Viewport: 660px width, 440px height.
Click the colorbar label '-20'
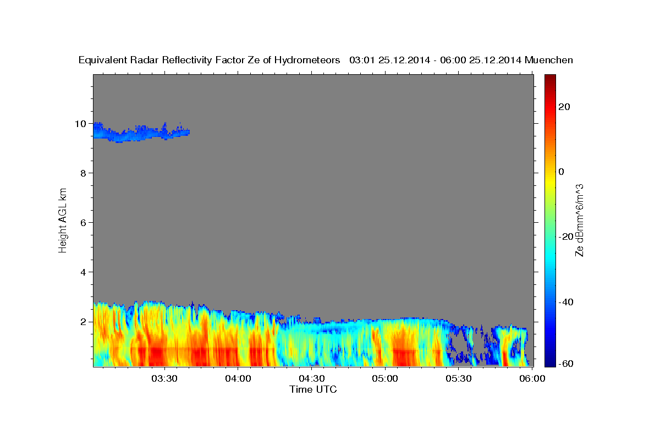(x=565, y=237)
